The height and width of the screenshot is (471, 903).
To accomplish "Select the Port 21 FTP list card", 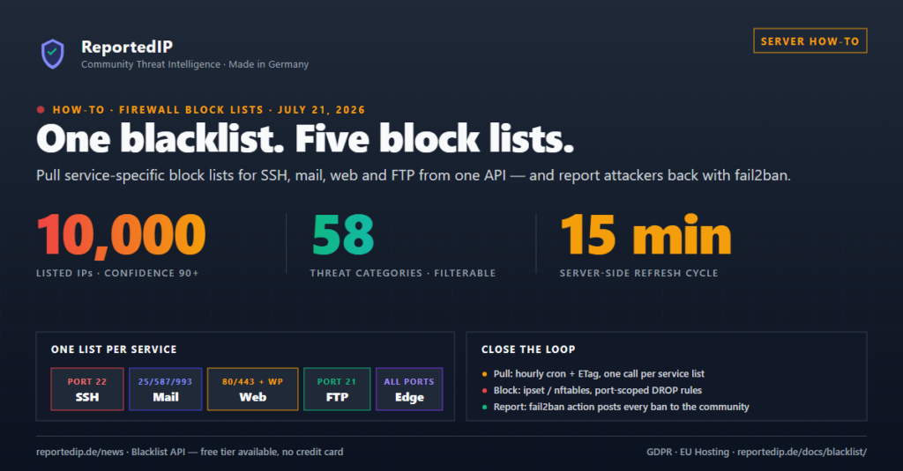I will coord(337,389).
